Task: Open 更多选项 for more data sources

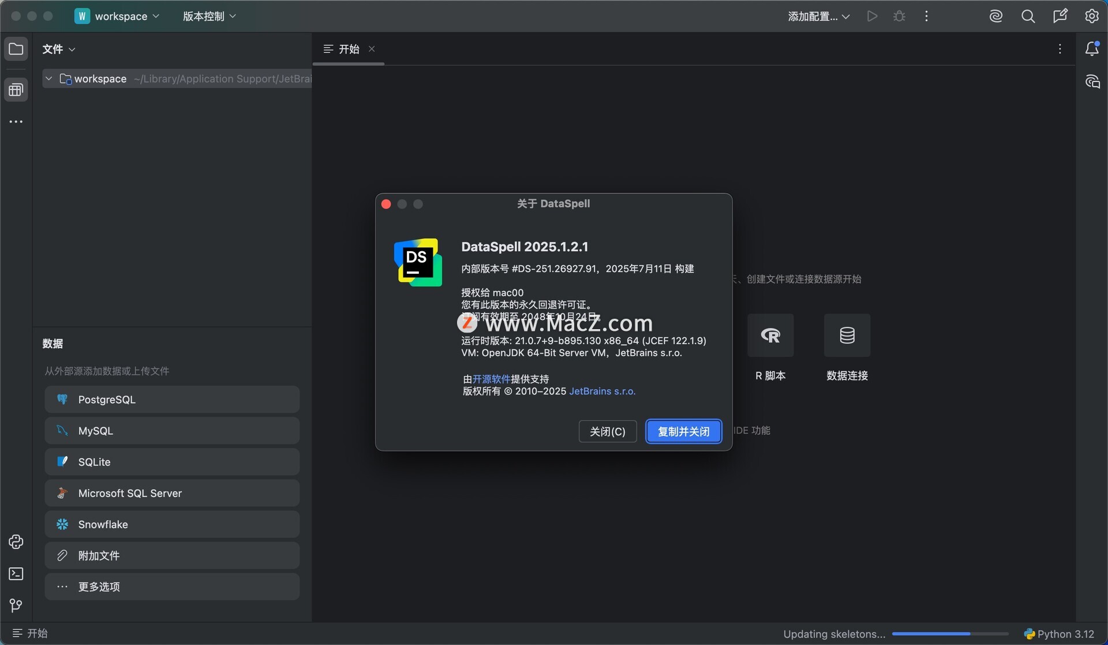Action: tap(172, 587)
